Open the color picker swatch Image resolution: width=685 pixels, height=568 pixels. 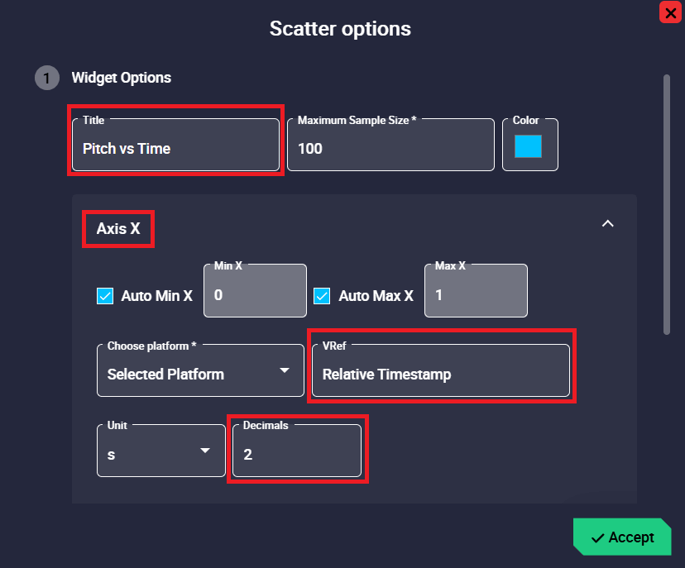click(528, 146)
